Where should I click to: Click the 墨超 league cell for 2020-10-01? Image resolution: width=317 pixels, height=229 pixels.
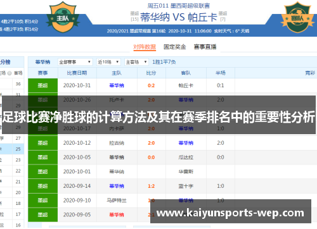pyautogui.click(x=42, y=171)
